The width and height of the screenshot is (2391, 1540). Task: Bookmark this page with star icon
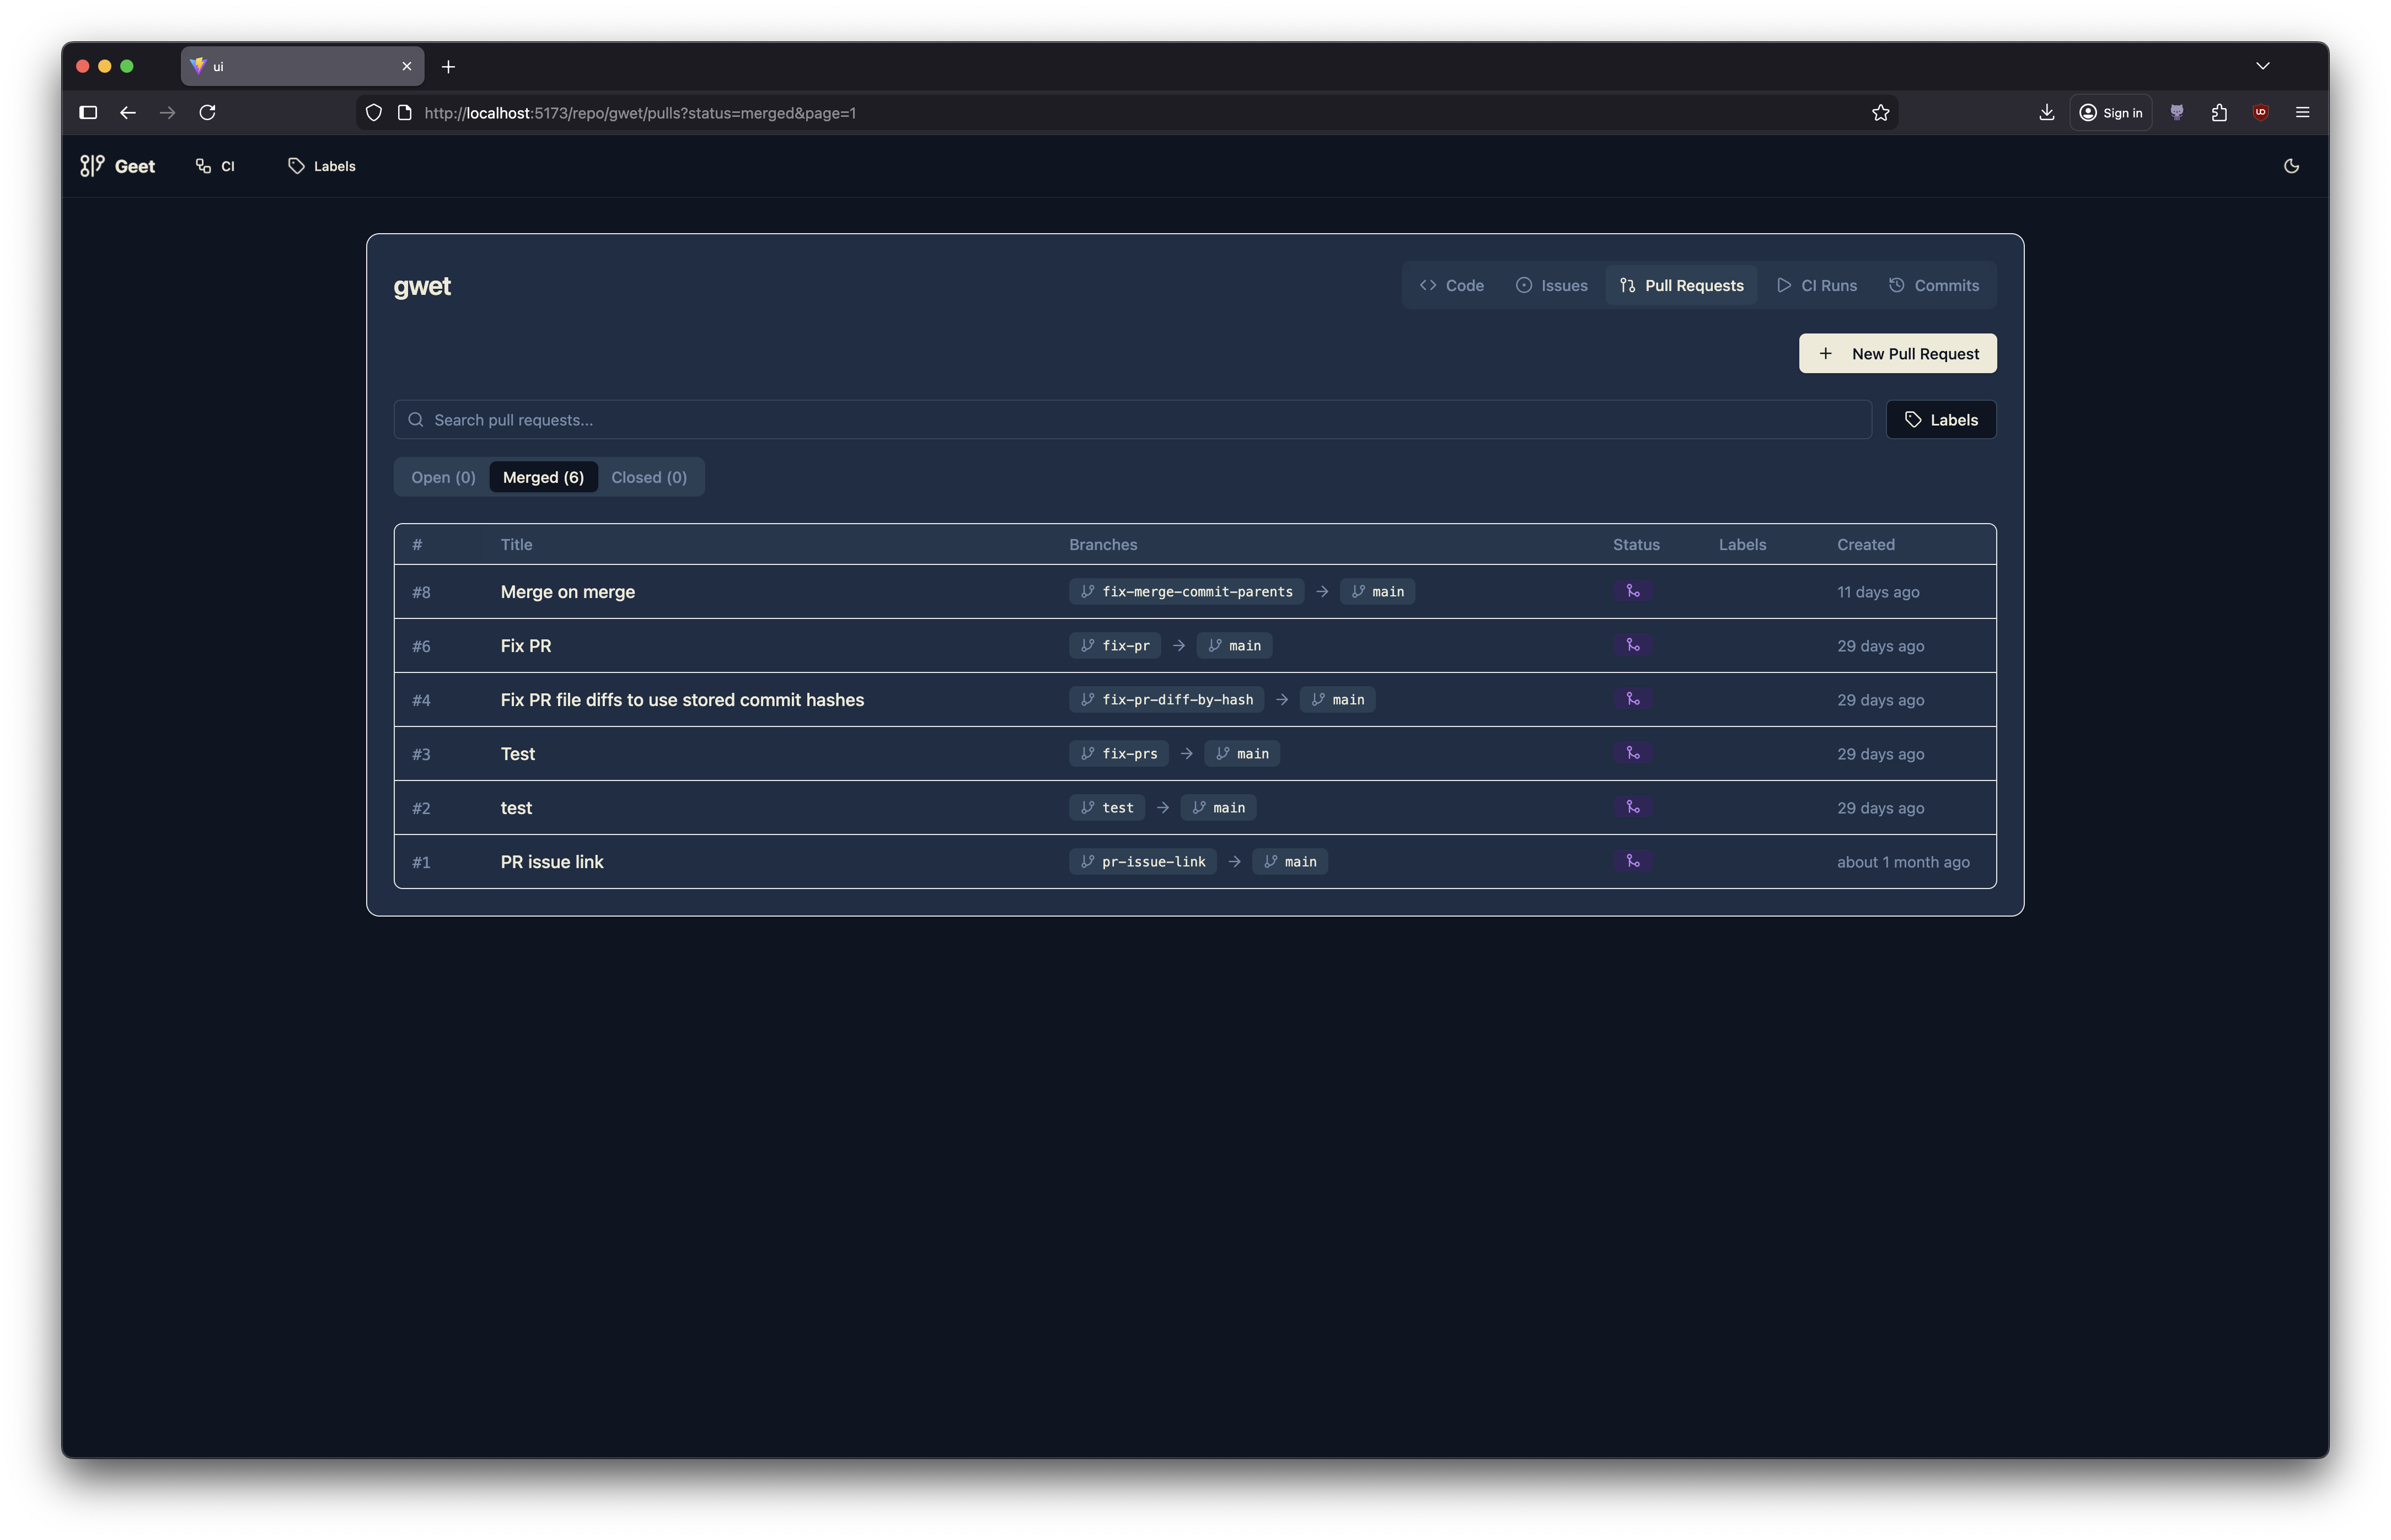(x=1880, y=113)
